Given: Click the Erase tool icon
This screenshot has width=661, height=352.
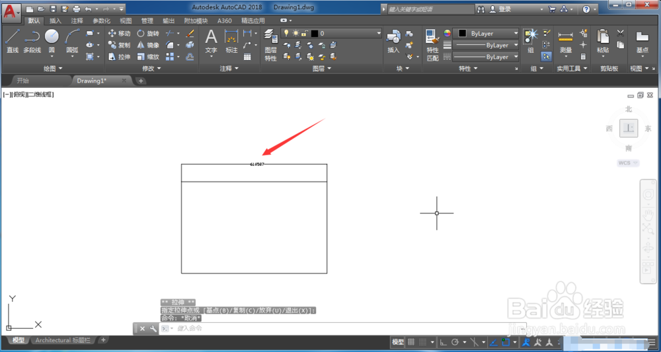Looking at the screenshot, I should click(x=190, y=33).
